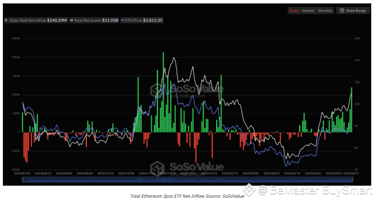Click the chart caption citing SoSoValue source

click(187, 196)
